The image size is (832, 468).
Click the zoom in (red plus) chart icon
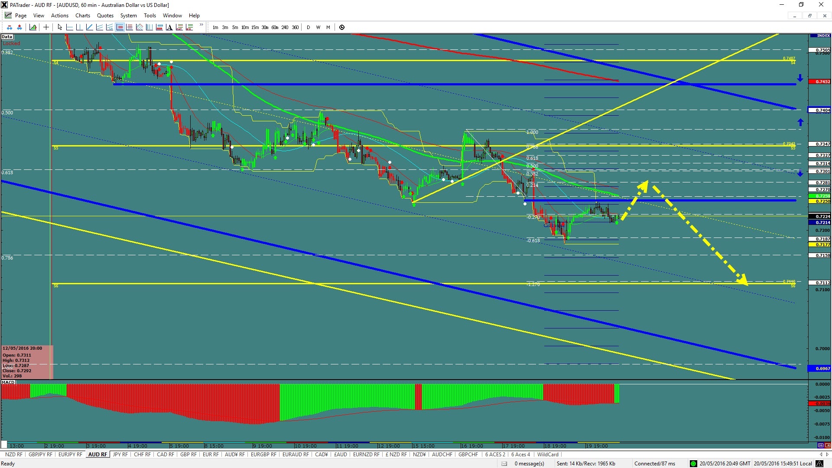tap(19, 27)
